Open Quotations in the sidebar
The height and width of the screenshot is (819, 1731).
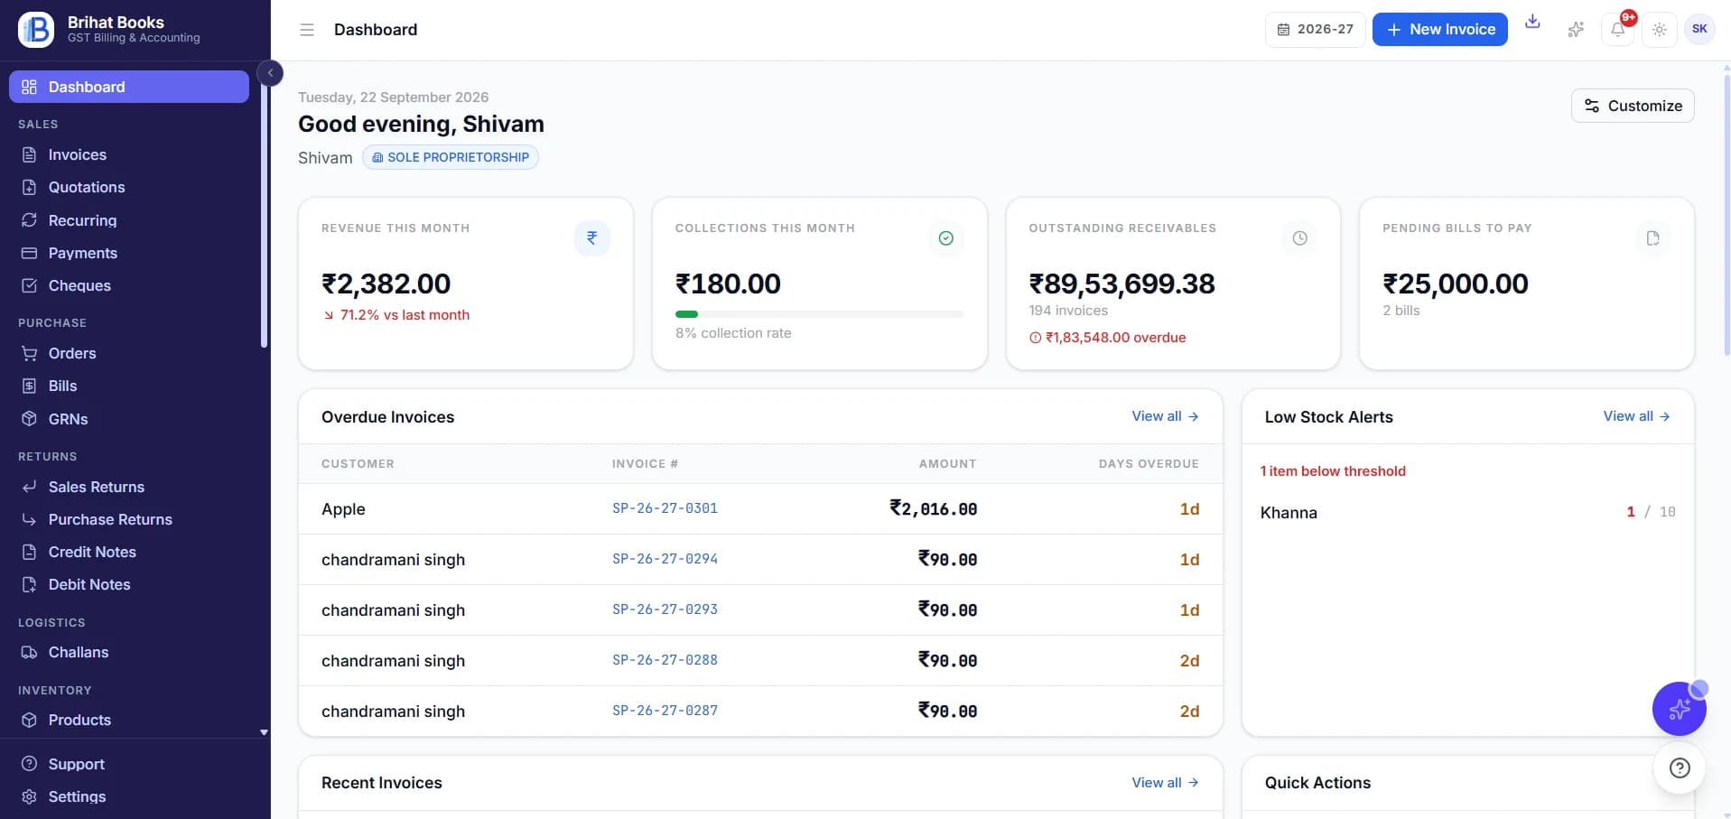point(129,188)
